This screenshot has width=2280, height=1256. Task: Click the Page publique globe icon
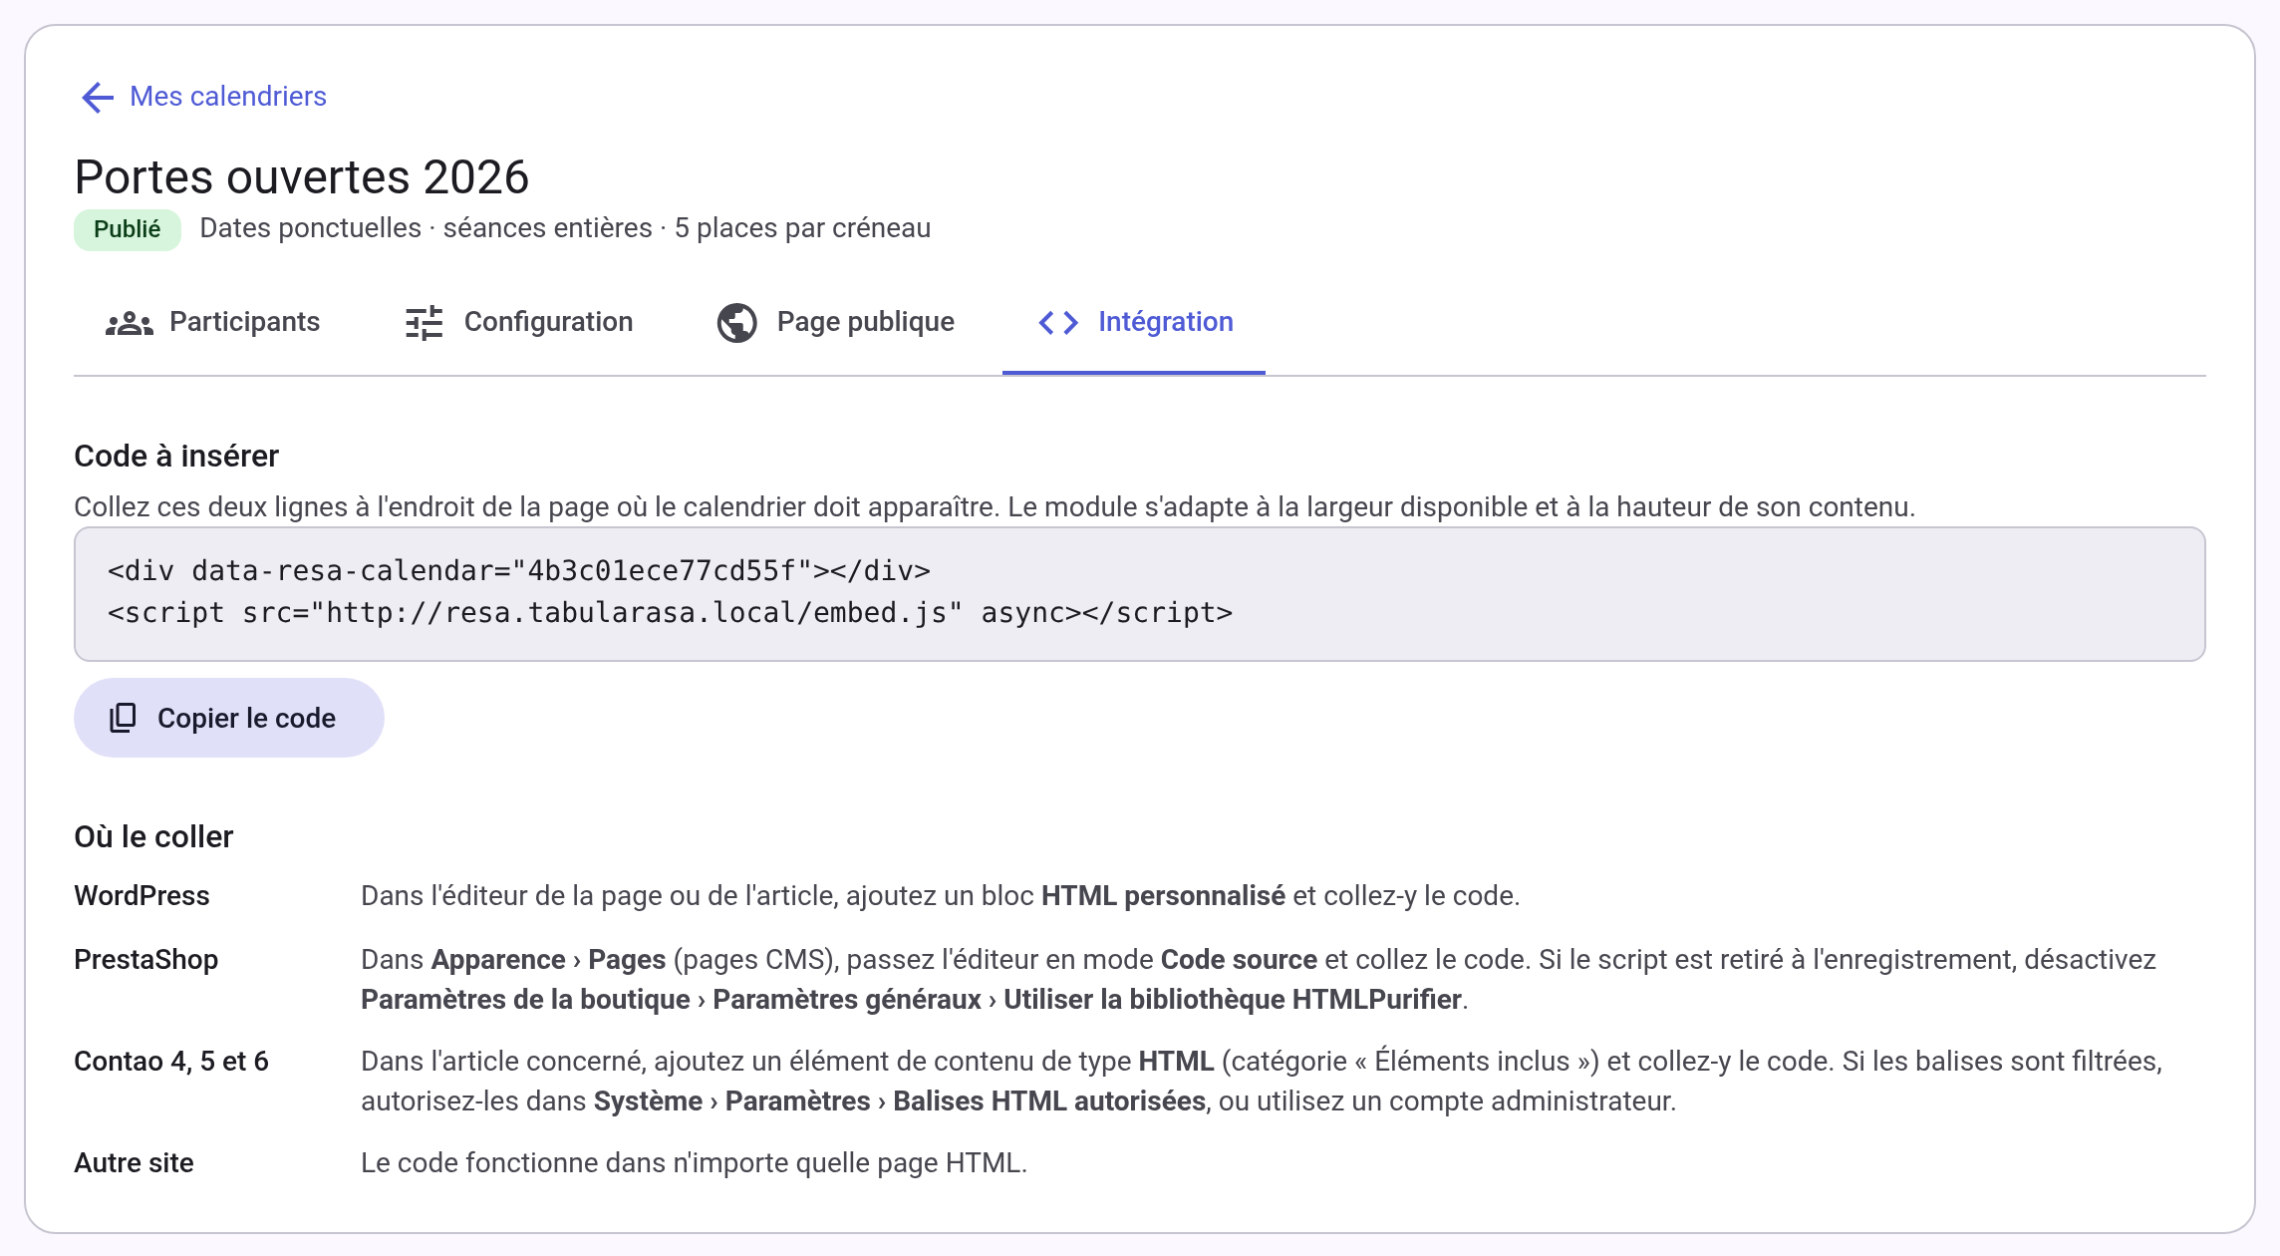(x=737, y=323)
